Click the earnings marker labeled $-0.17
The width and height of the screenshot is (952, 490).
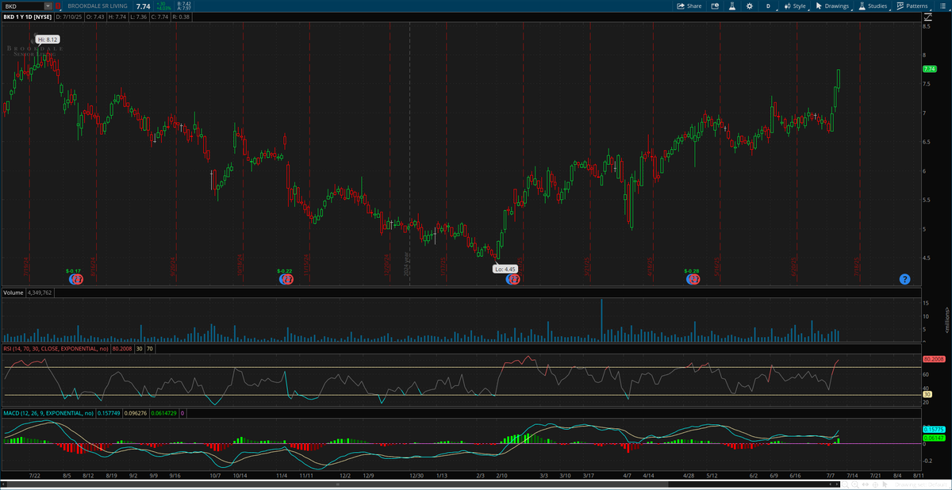tap(76, 279)
